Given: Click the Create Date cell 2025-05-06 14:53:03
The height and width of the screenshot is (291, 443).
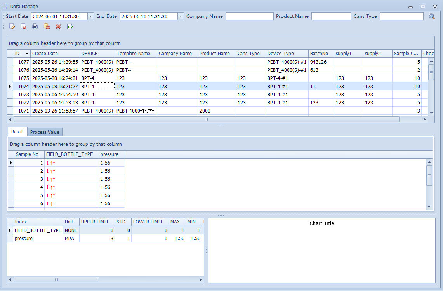Looking at the screenshot, I should coord(55,103).
